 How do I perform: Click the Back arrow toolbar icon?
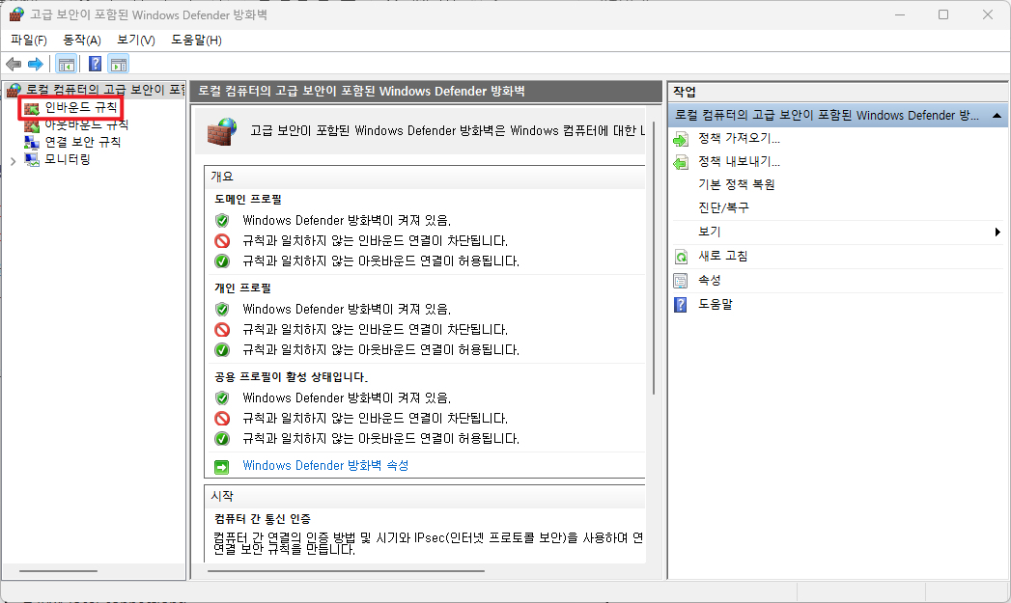point(14,64)
